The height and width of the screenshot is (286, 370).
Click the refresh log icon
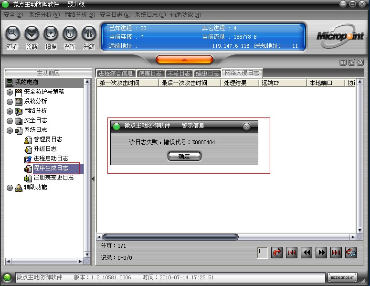351,253
